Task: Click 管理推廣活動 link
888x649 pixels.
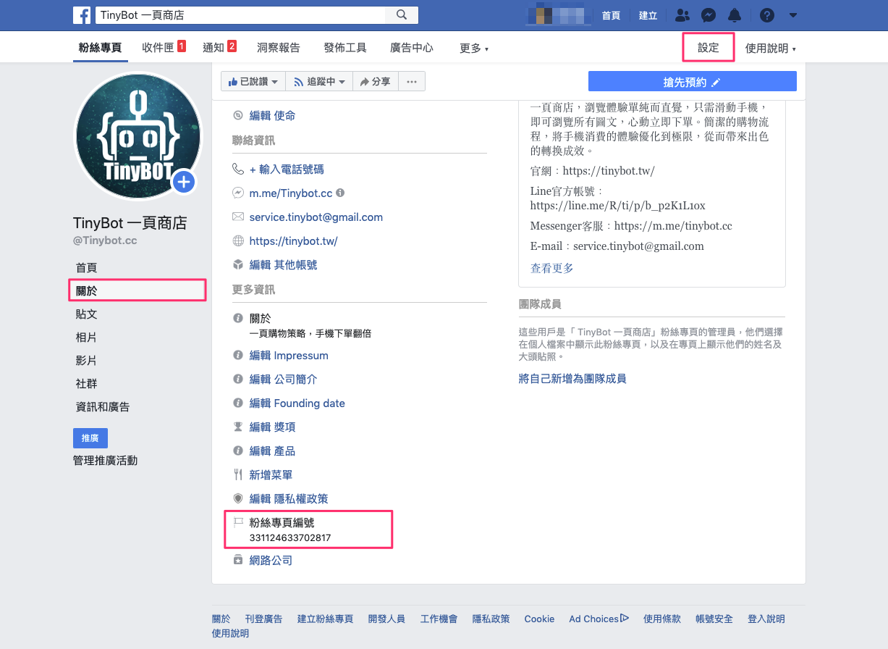Action: [x=105, y=461]
